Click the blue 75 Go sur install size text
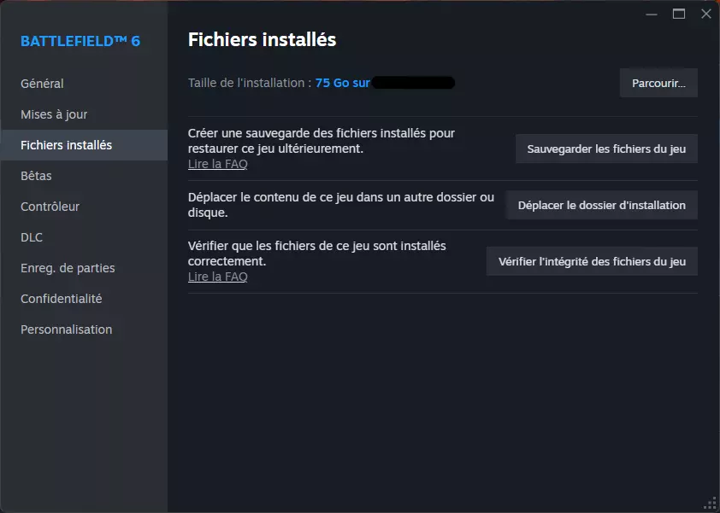This screenshot has height=513, width=720. pos(342,84)
